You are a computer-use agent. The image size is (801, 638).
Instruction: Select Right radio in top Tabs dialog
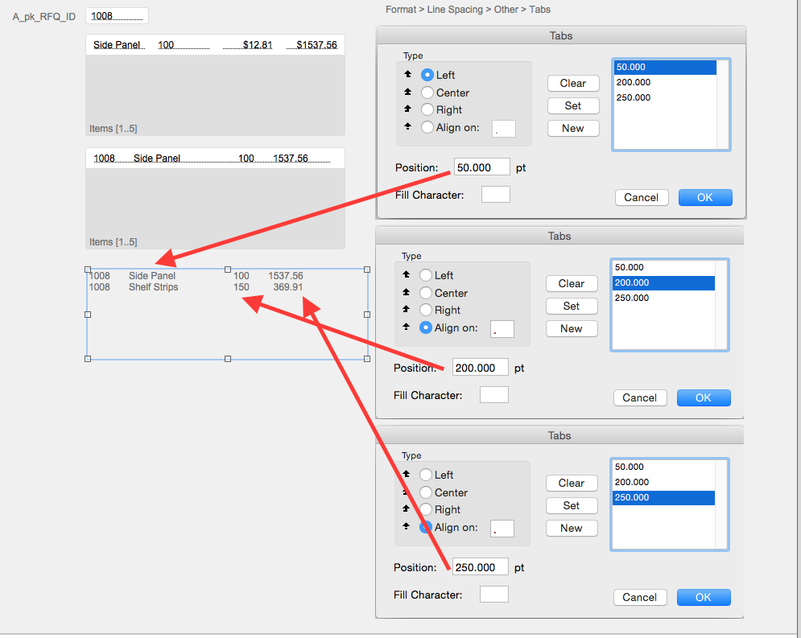click(x=427, y=109)
